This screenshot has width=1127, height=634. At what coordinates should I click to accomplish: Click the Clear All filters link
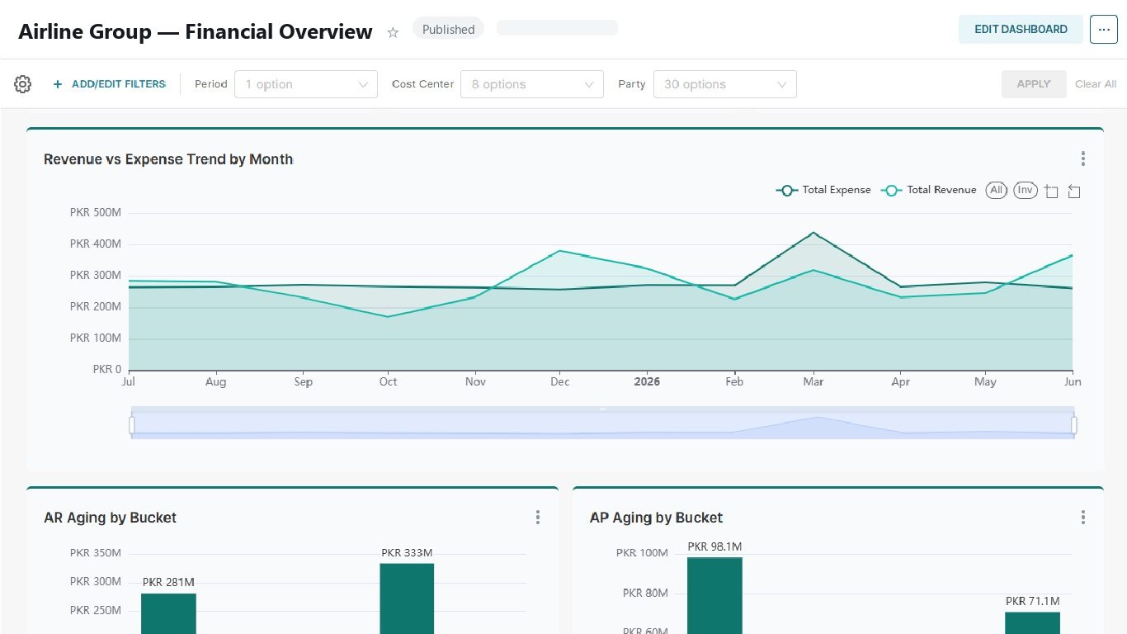[x=1096, y=84]
